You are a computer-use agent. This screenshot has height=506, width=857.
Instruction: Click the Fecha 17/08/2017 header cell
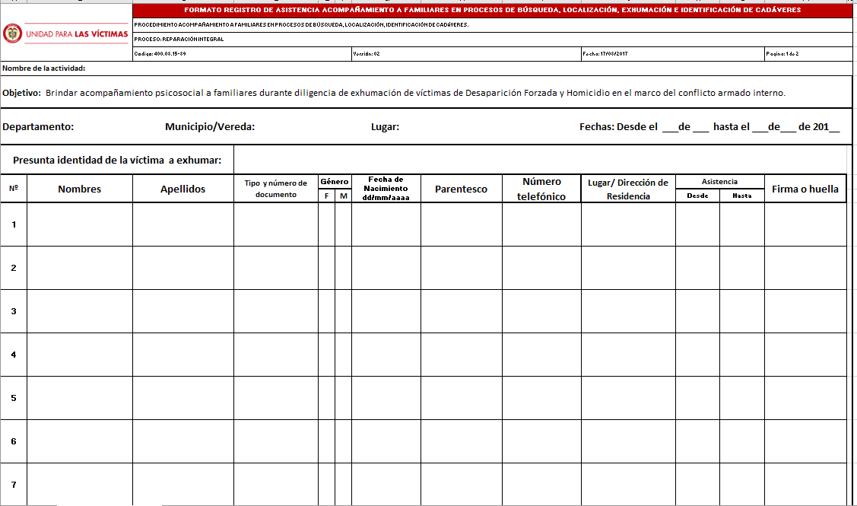point(672,54)
